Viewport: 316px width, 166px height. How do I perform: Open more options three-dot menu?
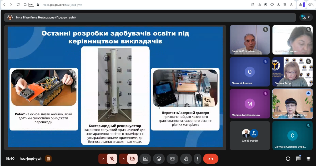tap(198, 159)
